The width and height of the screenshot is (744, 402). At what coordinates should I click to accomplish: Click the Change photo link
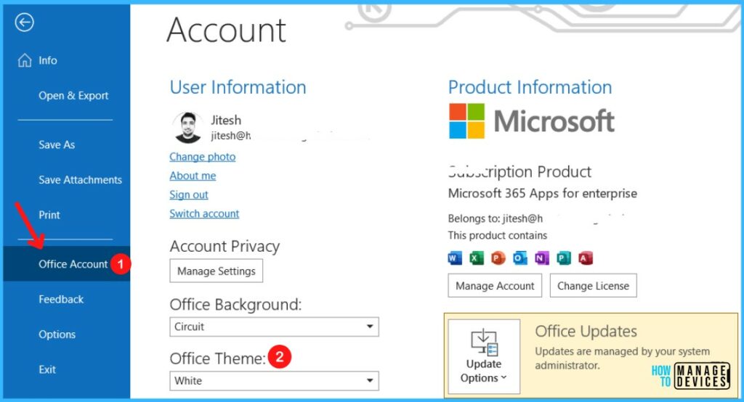pos(203,157)
